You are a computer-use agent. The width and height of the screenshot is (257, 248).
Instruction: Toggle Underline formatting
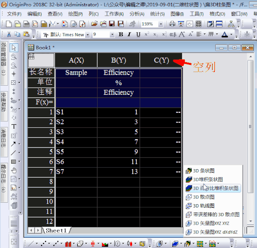[x=138, y=35]
